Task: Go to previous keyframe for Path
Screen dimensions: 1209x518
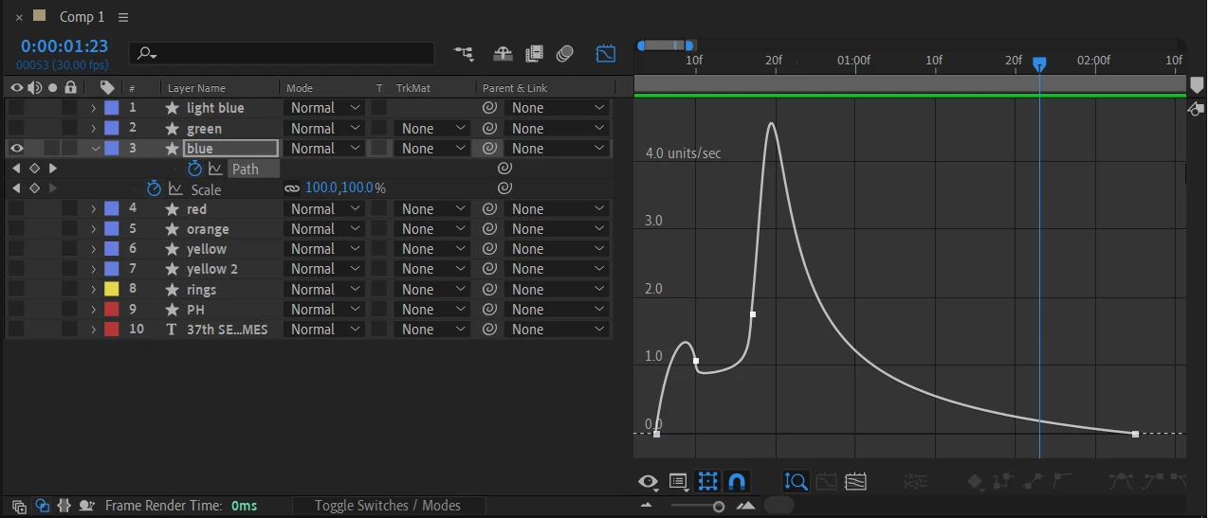Action: (16, 169)
